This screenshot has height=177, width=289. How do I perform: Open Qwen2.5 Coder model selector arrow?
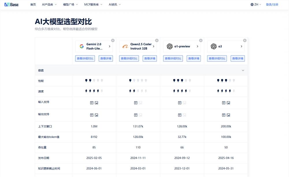[153, 46]
